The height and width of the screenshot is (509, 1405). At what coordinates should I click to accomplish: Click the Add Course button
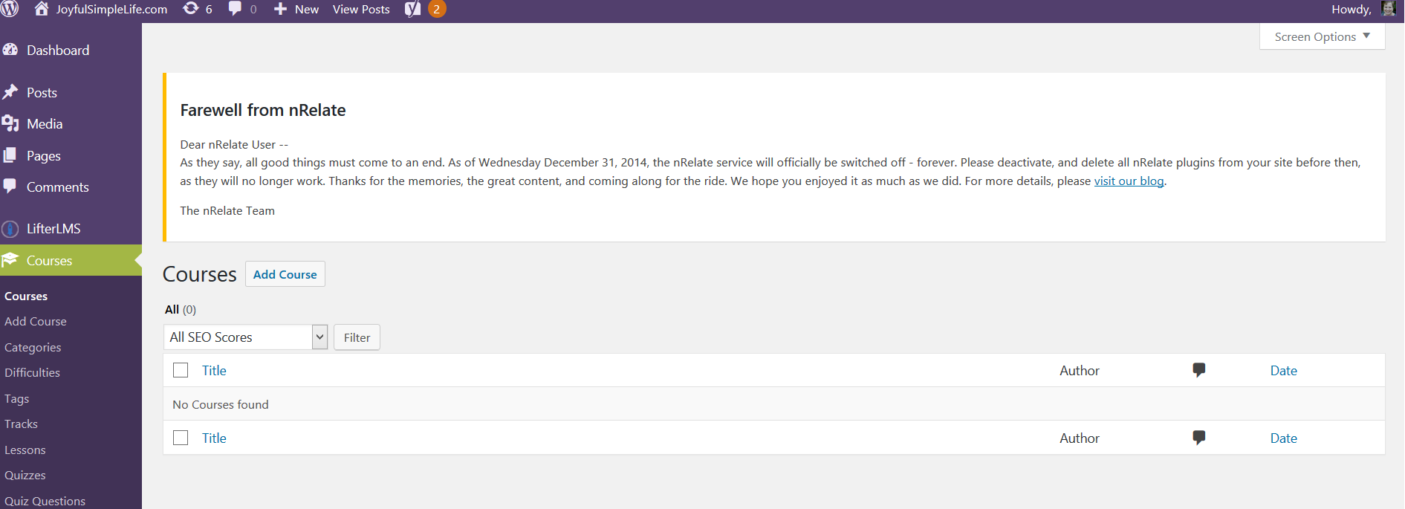tap(285, 274)
